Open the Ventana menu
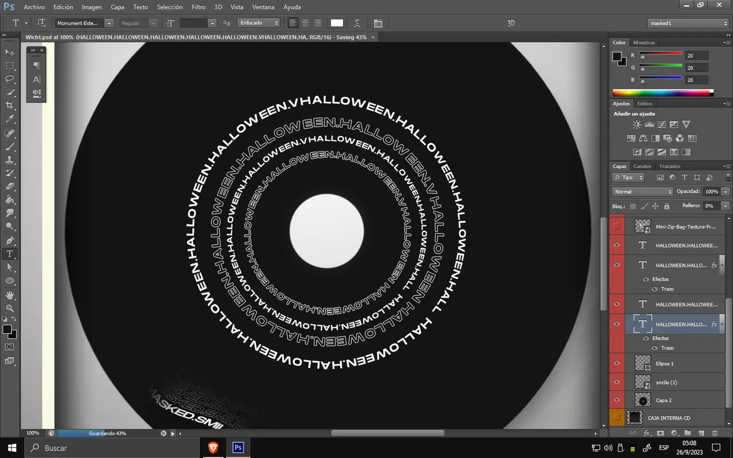The width and height of the screenshot is (733, 458). pyautogui.click(x=263, y=7)
